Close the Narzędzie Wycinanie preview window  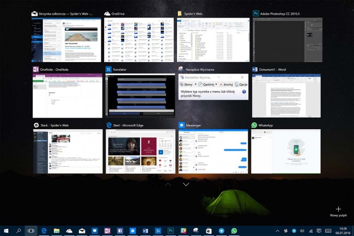242,77
